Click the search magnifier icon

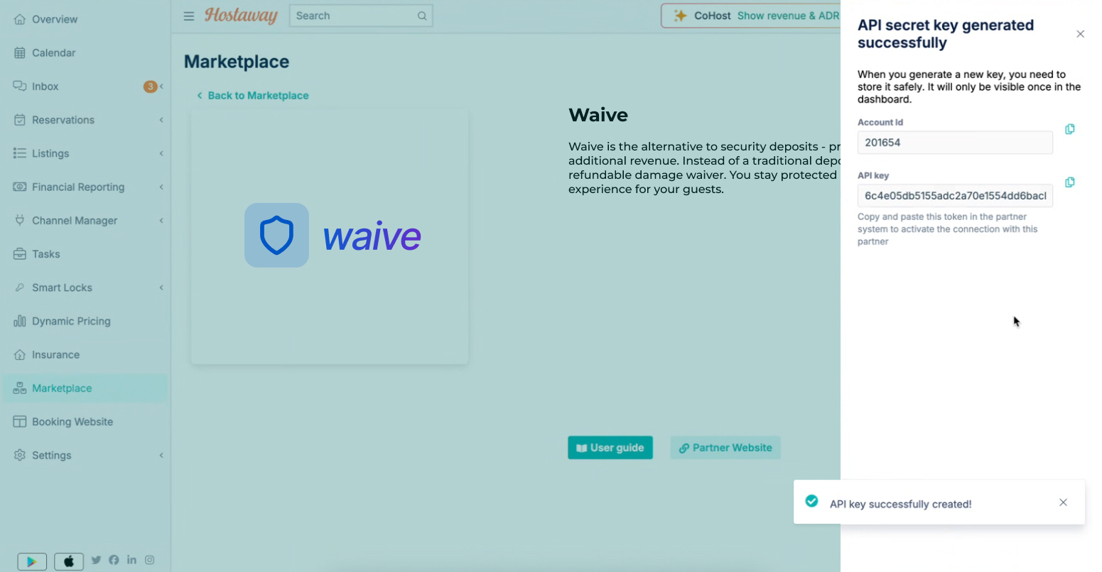click(x=422, y=16)
